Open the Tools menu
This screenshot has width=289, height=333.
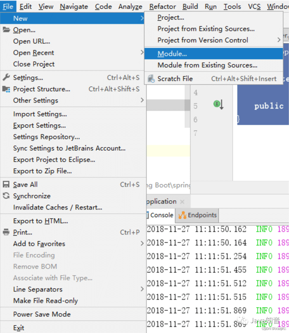232,7
